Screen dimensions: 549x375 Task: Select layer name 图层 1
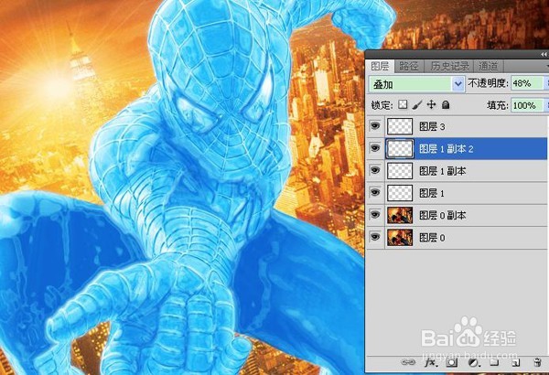(x=432, y=193)
